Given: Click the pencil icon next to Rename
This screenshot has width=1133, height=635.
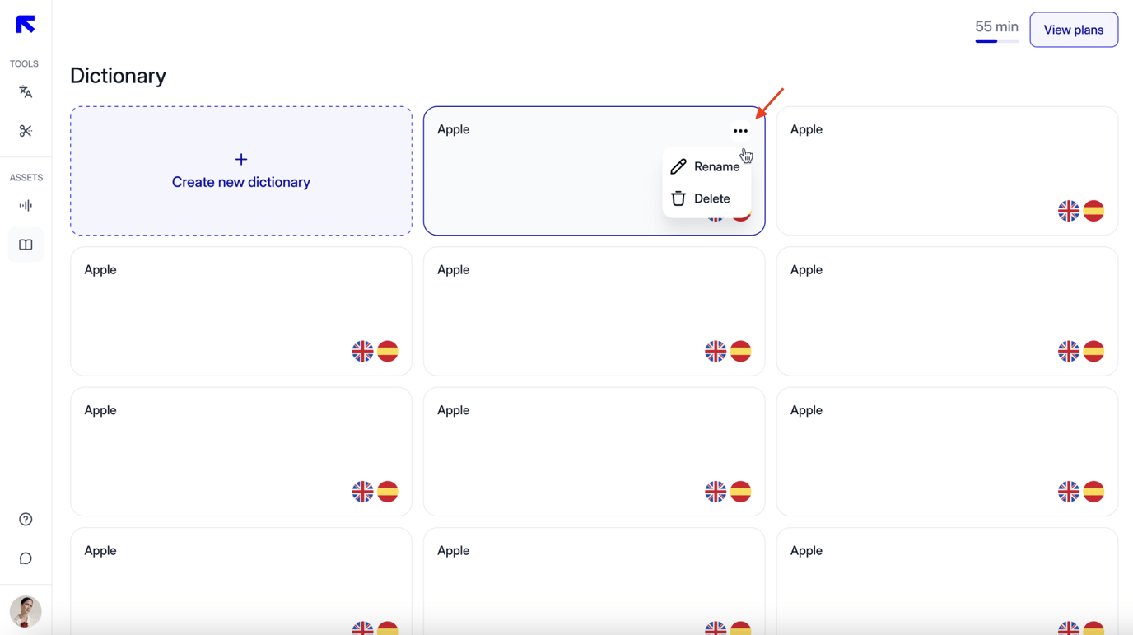Looking at the screenshot, I should (x=678, y=166).
